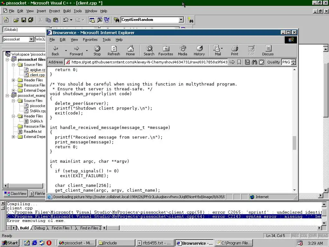This screenshot has height=247, width=329.
Task: Click the Open file icon in Visual C++ toolbar
Action: click(x=16, y=20)
